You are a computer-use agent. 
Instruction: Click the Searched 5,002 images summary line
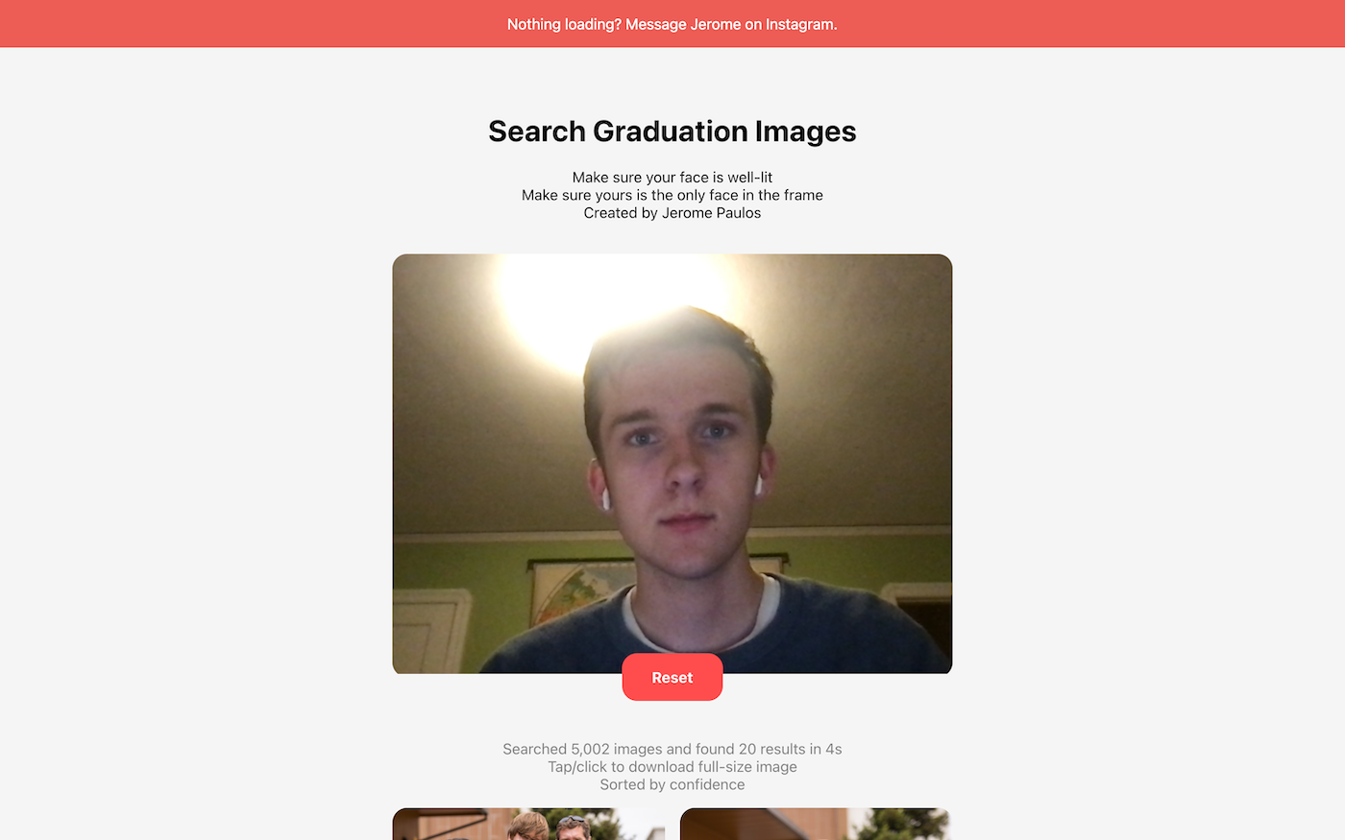(x=672, y=749)
